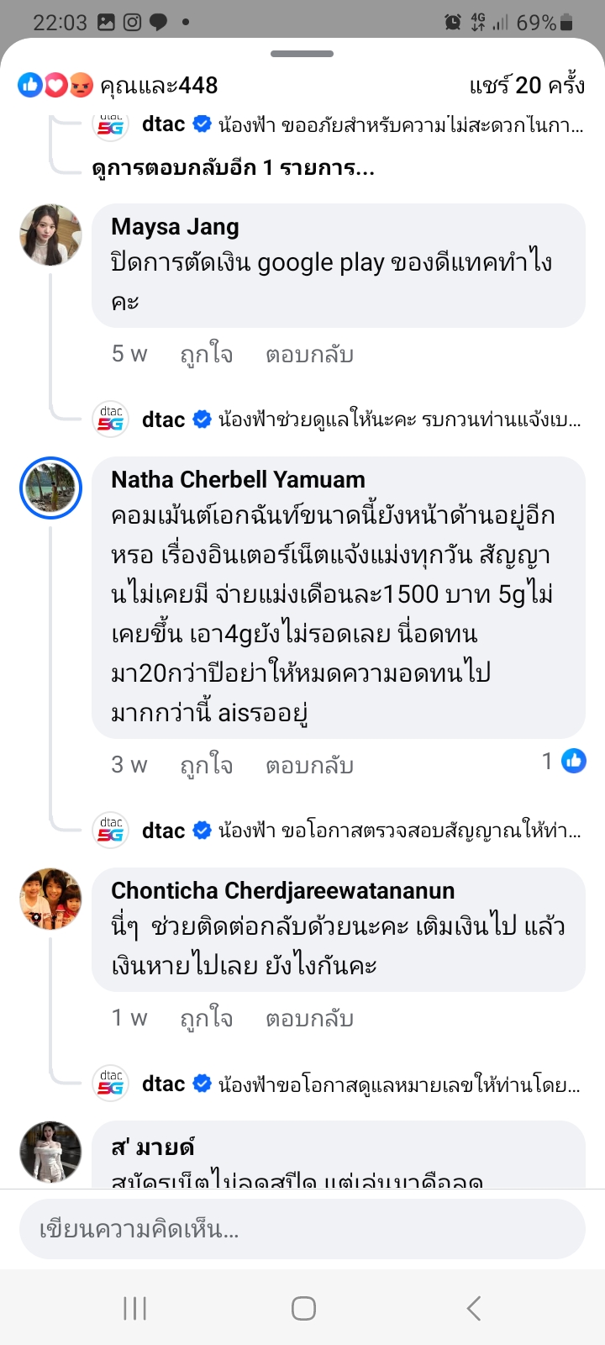
Task: Tap dtac 5G logo under Natha's comment
Action: pos(110,831)
